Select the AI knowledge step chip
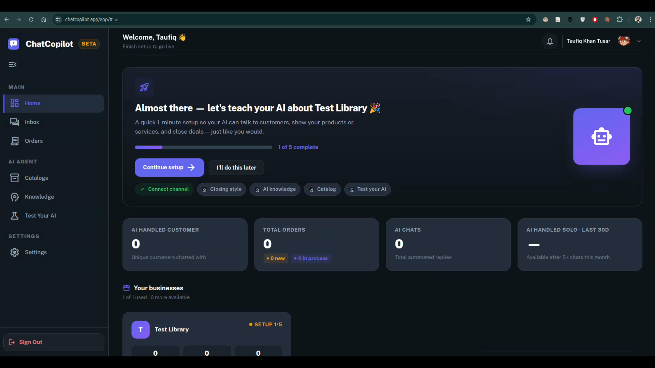Viewport: 655px width, 368px height. tap(275, 189)
